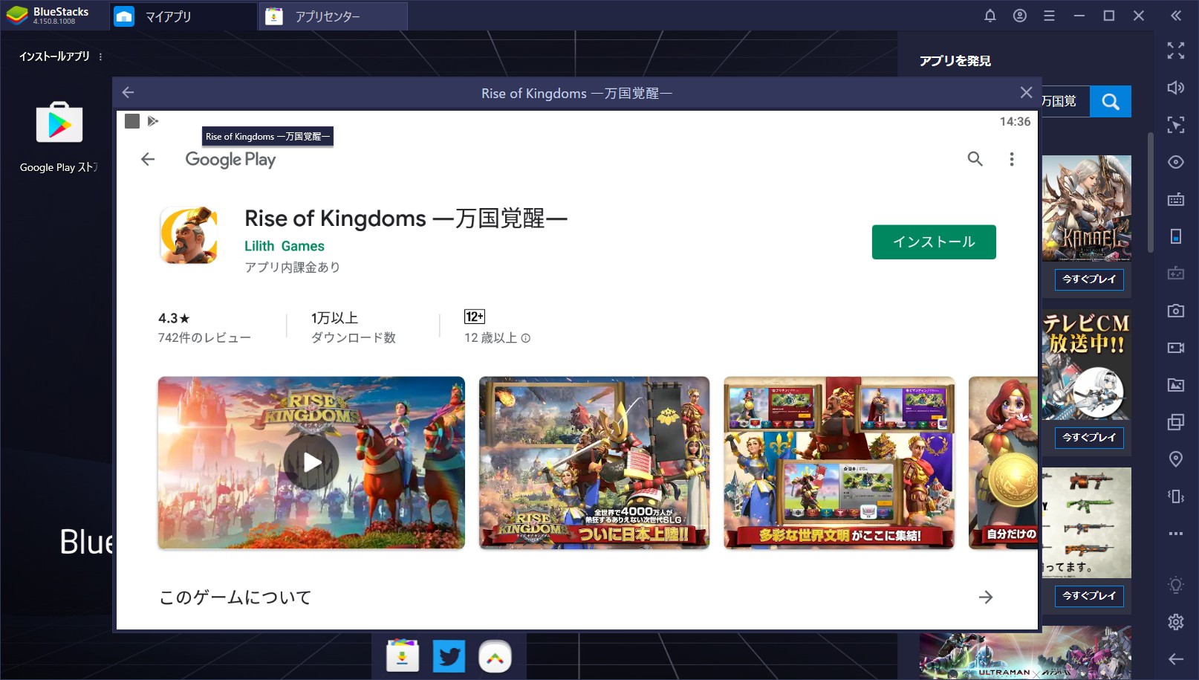Screen dimensions: 1199x680
Task: Click the Play Store icon in status bar
Action: point(153,121)
